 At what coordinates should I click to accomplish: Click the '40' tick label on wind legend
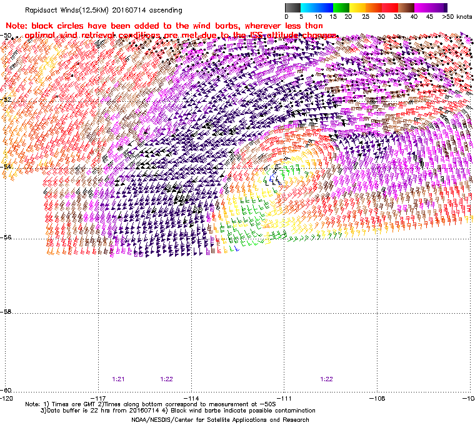414,17
